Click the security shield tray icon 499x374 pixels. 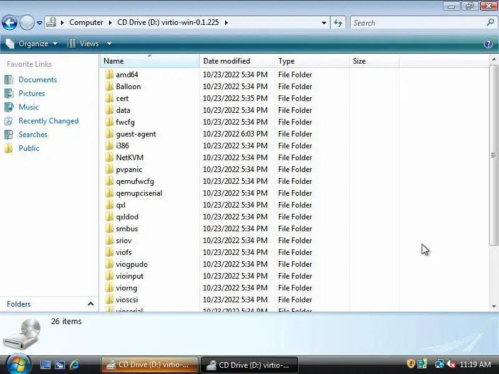pyautogui.click(x=410, y=364)
